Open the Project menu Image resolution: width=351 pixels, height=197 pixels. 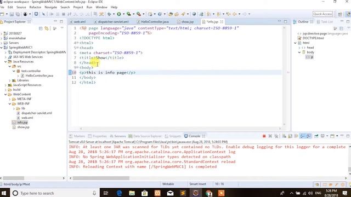coord(78,7)
